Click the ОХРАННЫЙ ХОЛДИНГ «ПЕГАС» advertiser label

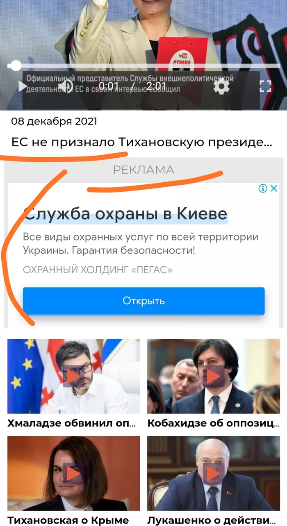[x=98, y=270]
